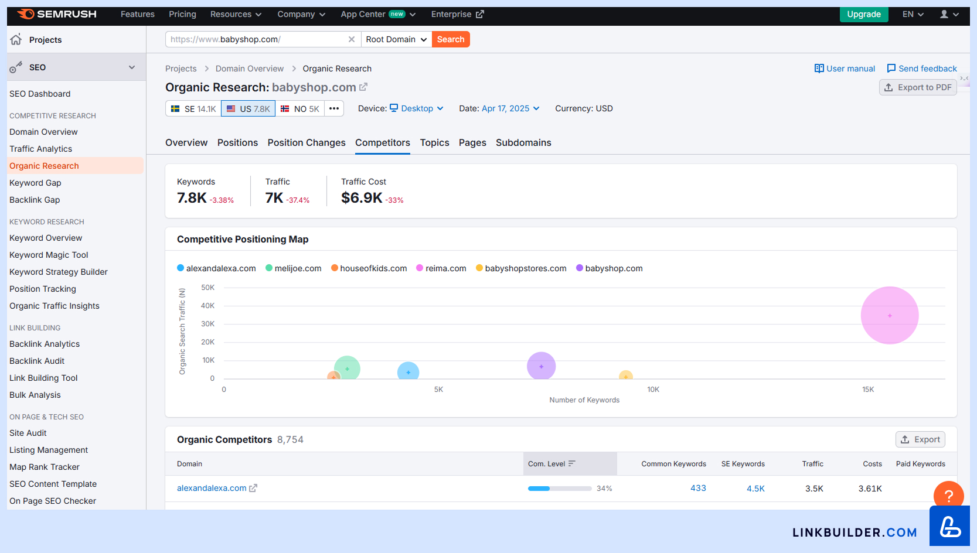This screenshot has width=977, height=553.
Task: Expand the Company menu
Action: 301,14
